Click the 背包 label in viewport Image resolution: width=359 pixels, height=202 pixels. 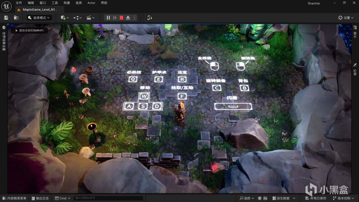pyautogui.click(x=243, y=81)
